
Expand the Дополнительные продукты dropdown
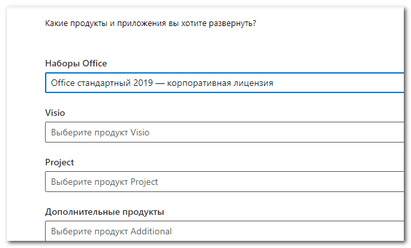(x=224, y=230)
